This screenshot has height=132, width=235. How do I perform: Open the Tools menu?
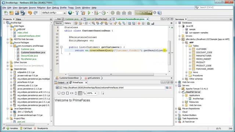click(78, 8)
